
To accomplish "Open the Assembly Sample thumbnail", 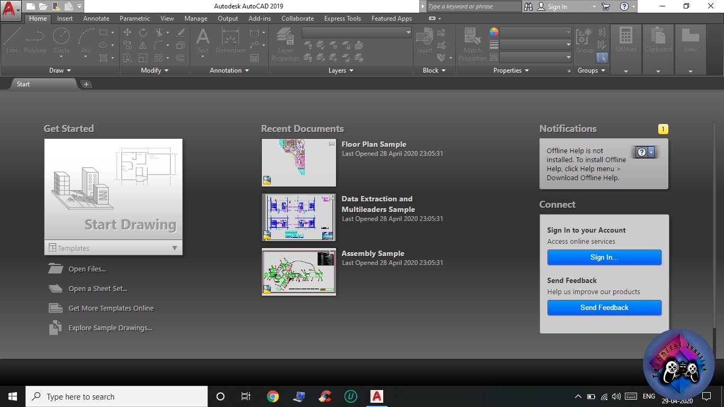I will 299,272.
